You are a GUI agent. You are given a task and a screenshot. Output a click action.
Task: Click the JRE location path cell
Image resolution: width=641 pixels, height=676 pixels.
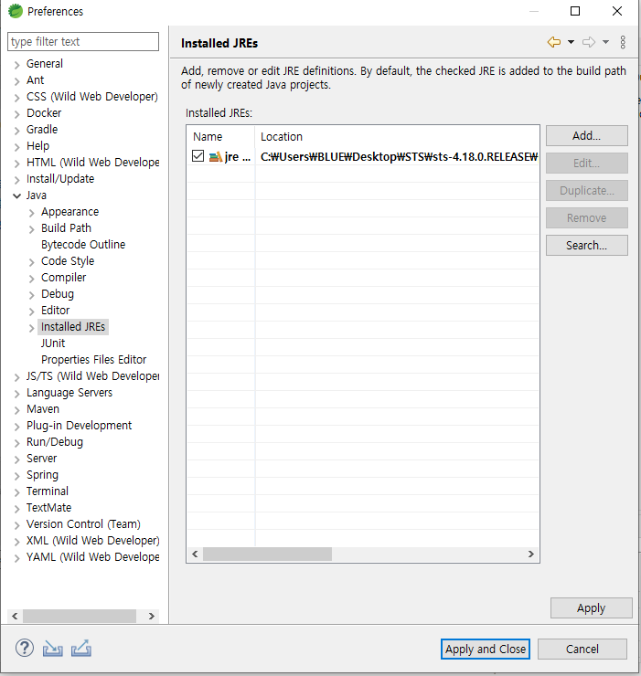tap(399, 156)
